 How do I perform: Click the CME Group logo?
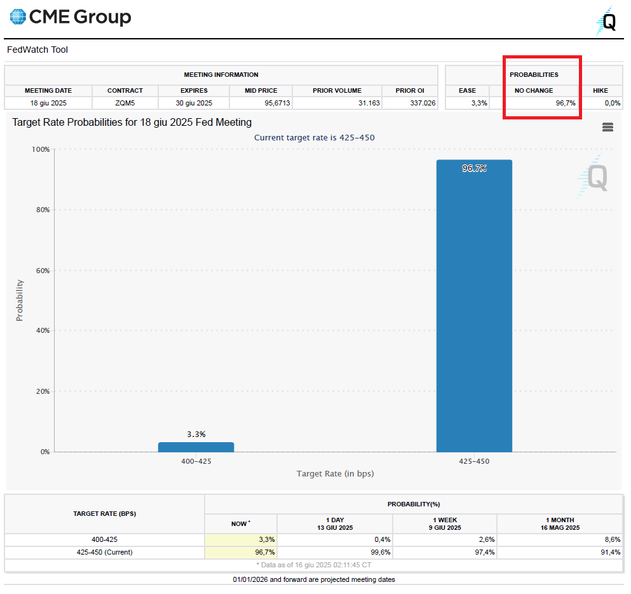click(71, 17)
